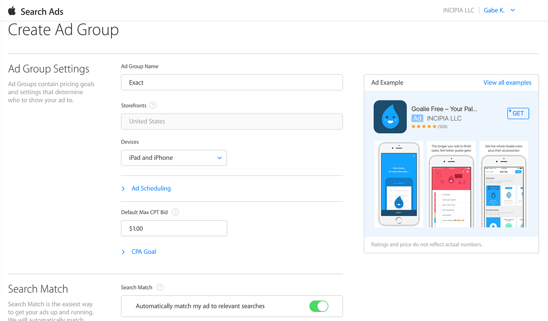Click the blue Ad badge
The width and height of the screenshot is (548, 321).
click(x=417, y=118)
